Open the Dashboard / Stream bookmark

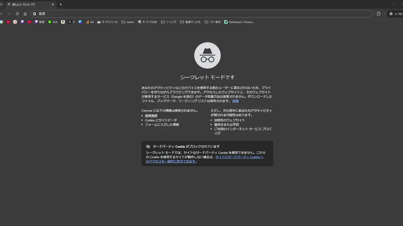[x=239, y=22]
